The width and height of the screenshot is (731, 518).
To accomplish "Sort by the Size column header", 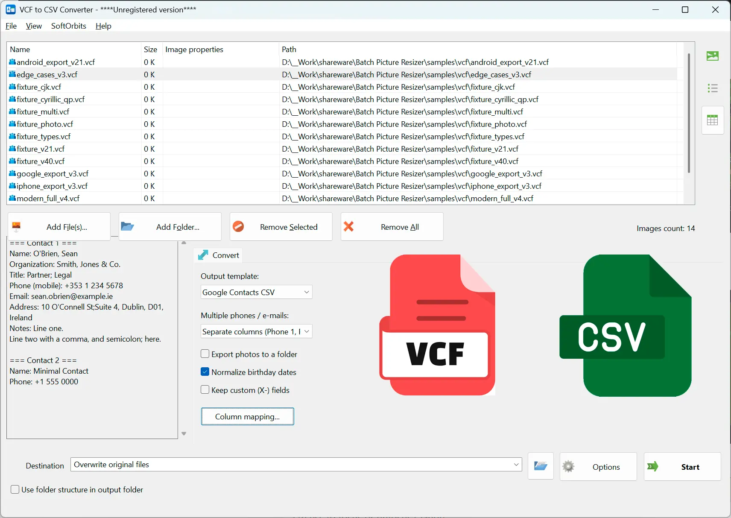I will 151,50.
